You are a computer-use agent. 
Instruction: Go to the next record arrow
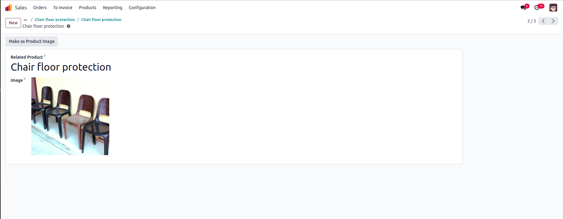(x=553, y=21)
